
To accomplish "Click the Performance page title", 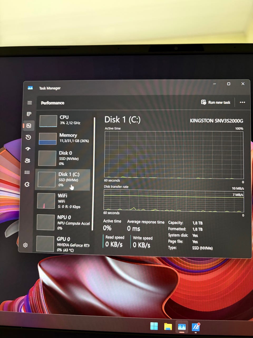I will click(x=53, y=103).
